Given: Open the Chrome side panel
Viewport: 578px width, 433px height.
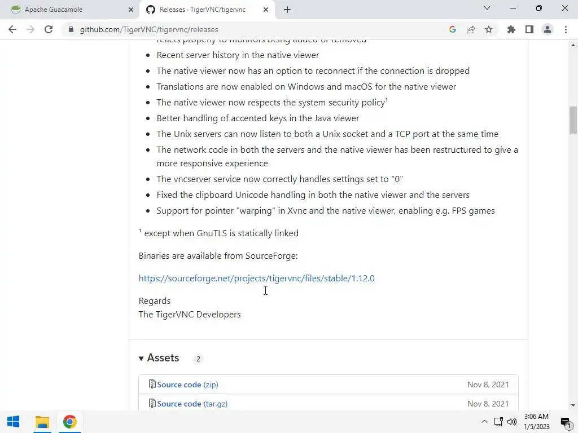Looking at the screenshot, I should [x=529, y=29].
